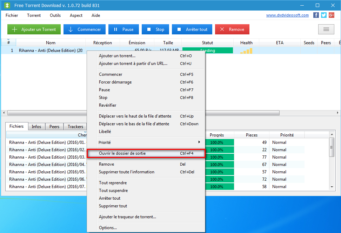
Task: Choose Déplacer vers le haut de la file d'attente
Action: coord(146,116)
